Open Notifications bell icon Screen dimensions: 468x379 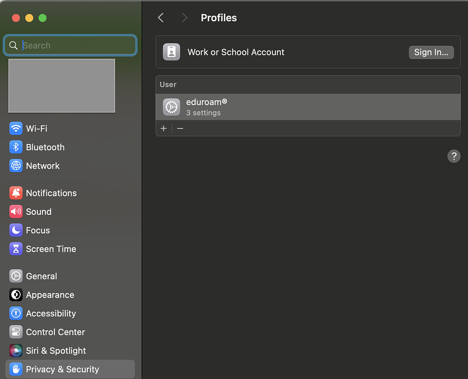16,193
